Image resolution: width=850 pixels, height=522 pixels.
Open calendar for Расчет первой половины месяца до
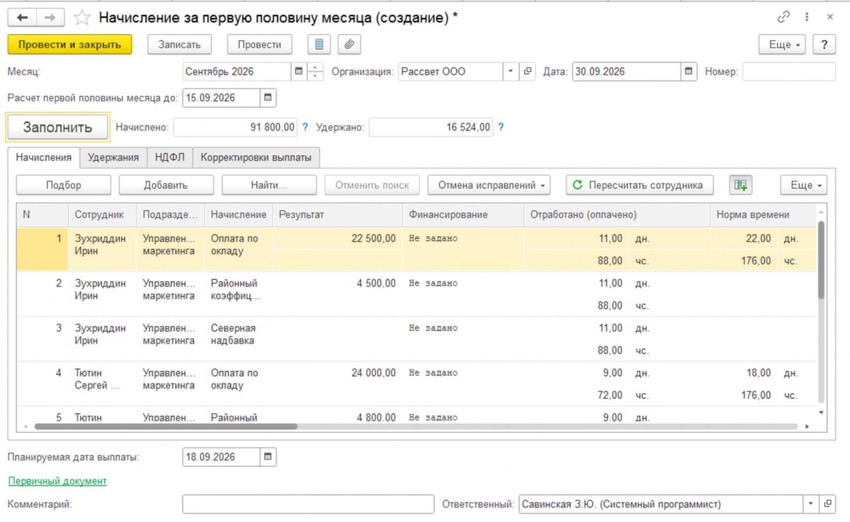point(268,98)
